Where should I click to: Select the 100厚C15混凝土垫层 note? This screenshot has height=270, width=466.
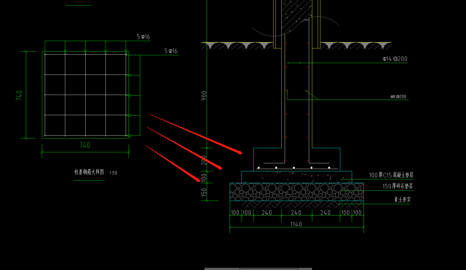coord(391,175)
